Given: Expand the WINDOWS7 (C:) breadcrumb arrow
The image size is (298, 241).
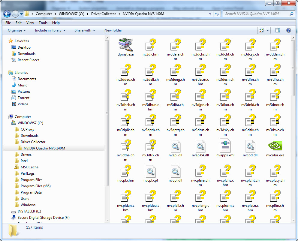Looking at the screenshot, I should (88, 14).
